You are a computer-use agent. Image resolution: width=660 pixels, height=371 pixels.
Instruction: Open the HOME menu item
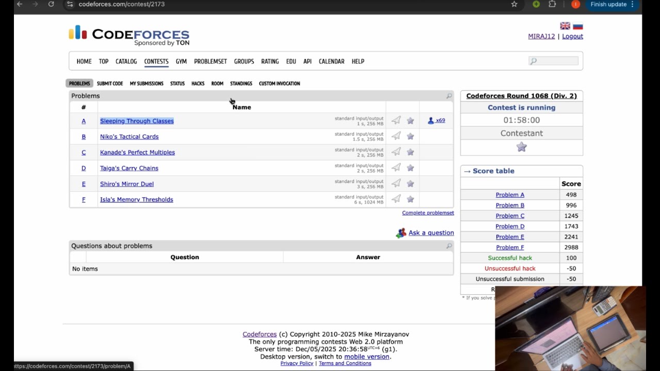pyautogui.click(x=84, y=61)
